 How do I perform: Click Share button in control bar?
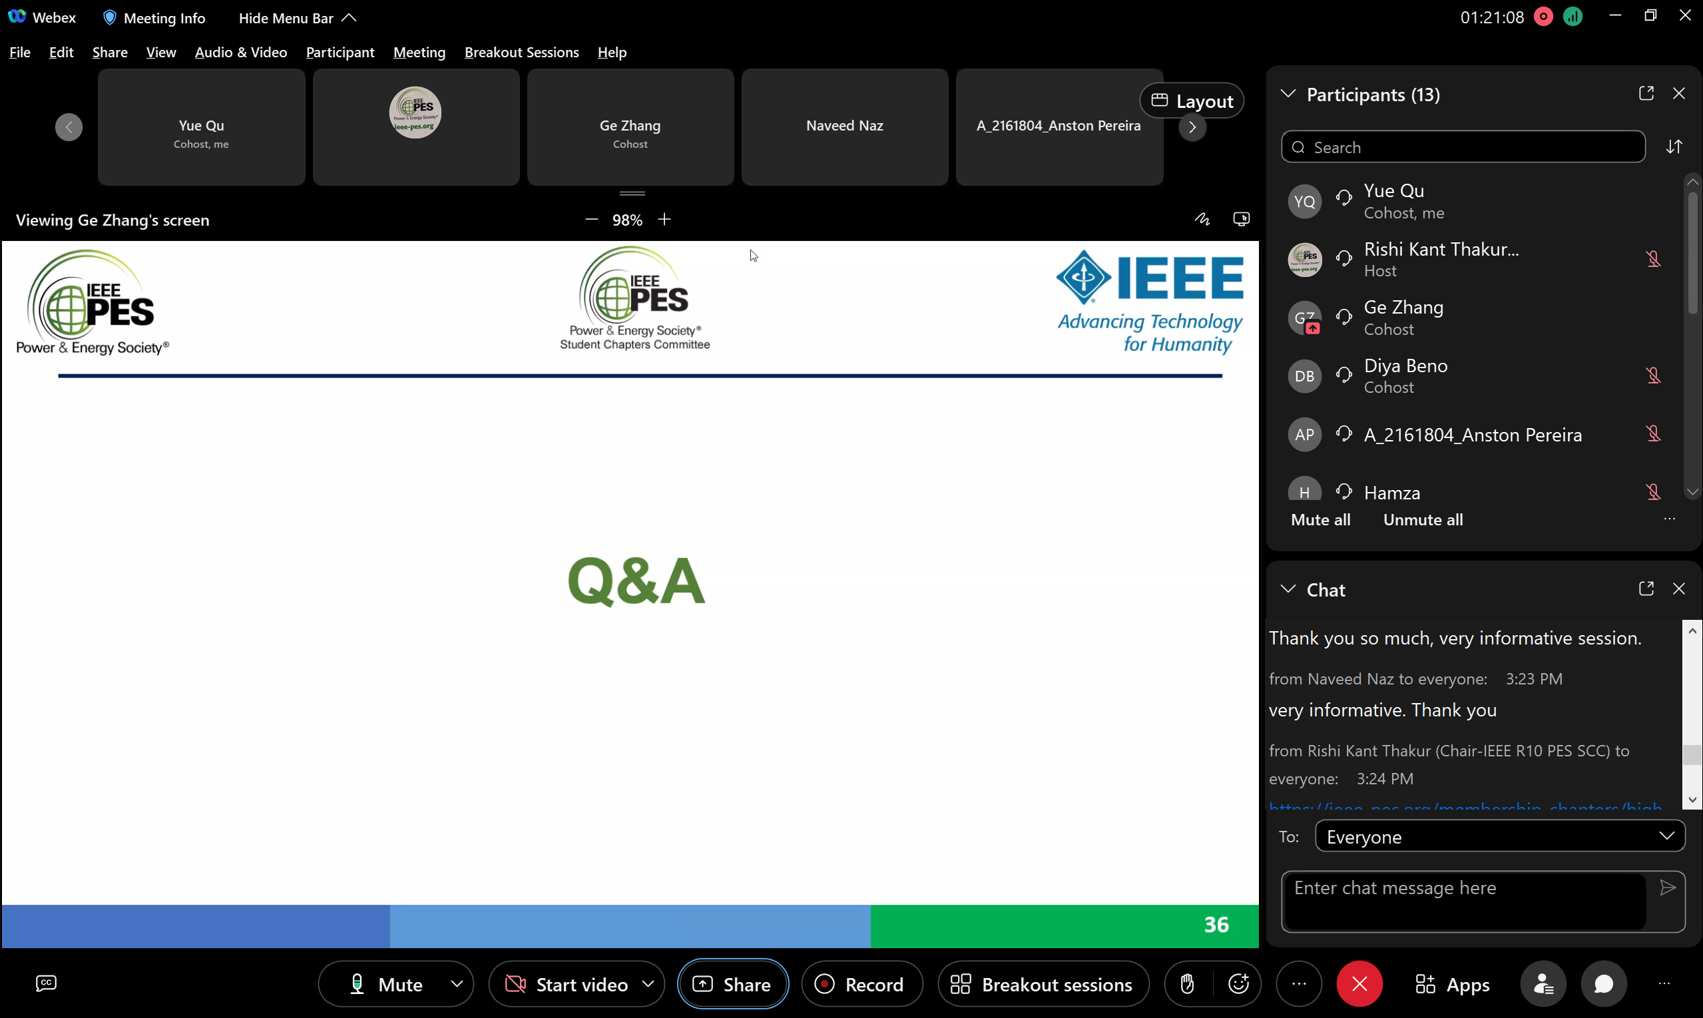pos(732,983)
